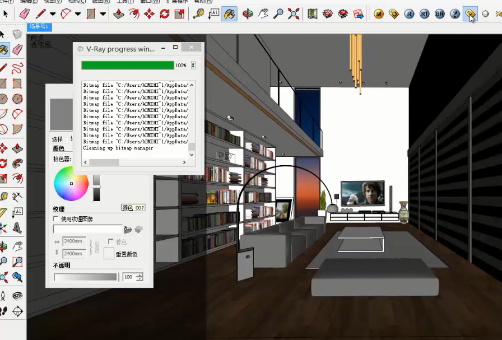Expand the rectangle shape tool dropdown
Image resolution: width=502 pixels, height=340 pixels.
click(x=103, y=13)
